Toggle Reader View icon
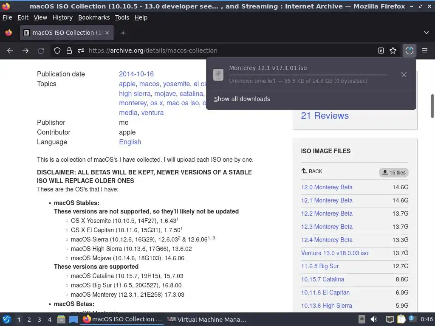Image resolution: width=435 pixels, height=326 pixels. [381, 51]
